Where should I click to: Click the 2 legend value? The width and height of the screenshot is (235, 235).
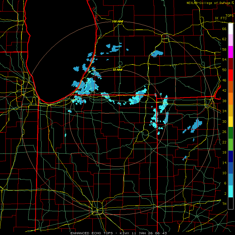coord(225,194)
